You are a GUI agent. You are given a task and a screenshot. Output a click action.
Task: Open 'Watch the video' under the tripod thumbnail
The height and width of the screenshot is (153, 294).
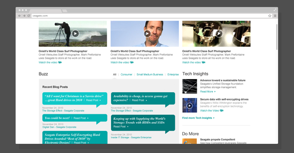coord(48,62)
